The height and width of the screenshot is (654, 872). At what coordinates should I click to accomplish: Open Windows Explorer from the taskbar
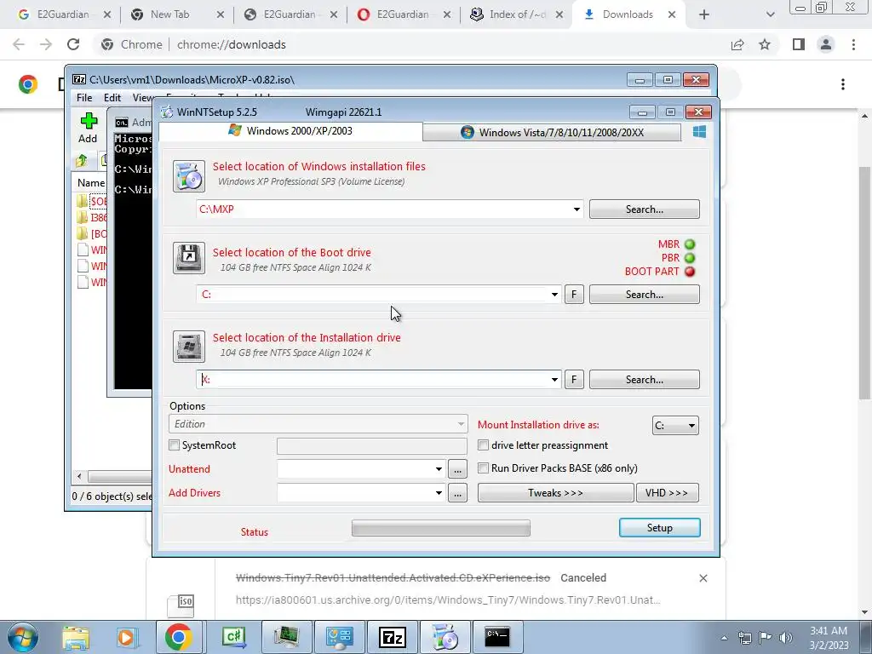(76, 637)
